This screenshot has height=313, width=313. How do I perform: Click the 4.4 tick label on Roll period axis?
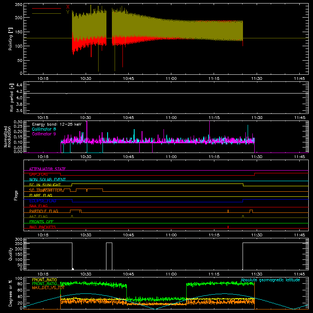(19, 85)
